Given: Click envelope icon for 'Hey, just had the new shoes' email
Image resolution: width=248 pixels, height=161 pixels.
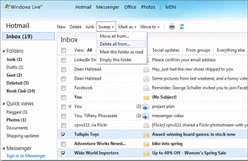Looking at the screenshot, I should coord(146,69).
